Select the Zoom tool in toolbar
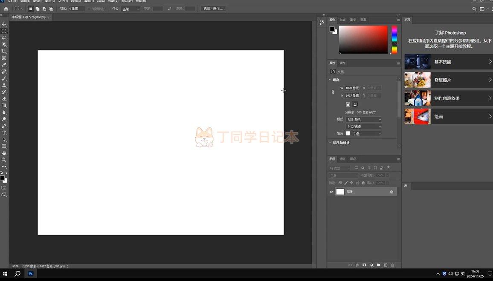This screenshot has width=493, height=281. (x=4, y=160)
